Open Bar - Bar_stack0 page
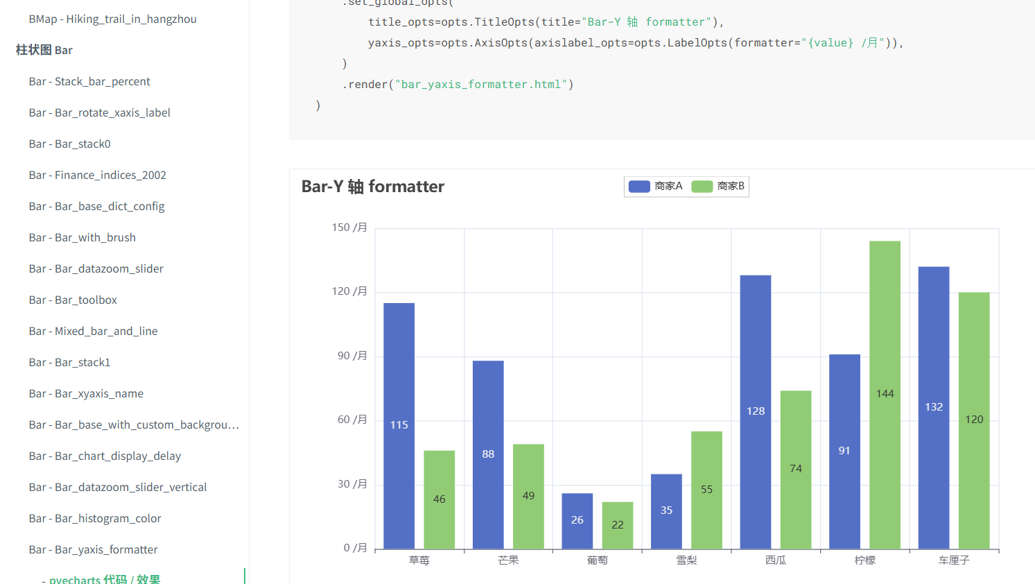This screenshot has width=1035, height=584. tap(69, 144)
